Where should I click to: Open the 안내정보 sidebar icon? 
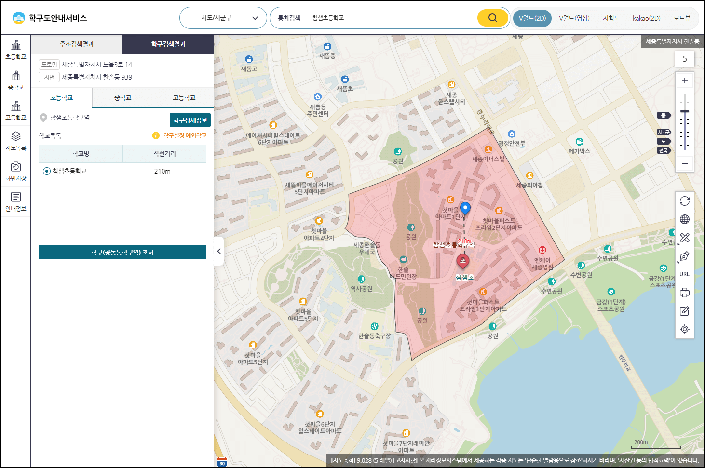[x=16, y=202]
